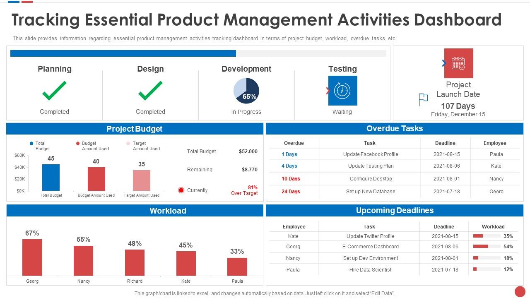This screenshot has width=530, height=298.
Task: Open the Project Launch Date calendar icon
Action: (458, 63)
